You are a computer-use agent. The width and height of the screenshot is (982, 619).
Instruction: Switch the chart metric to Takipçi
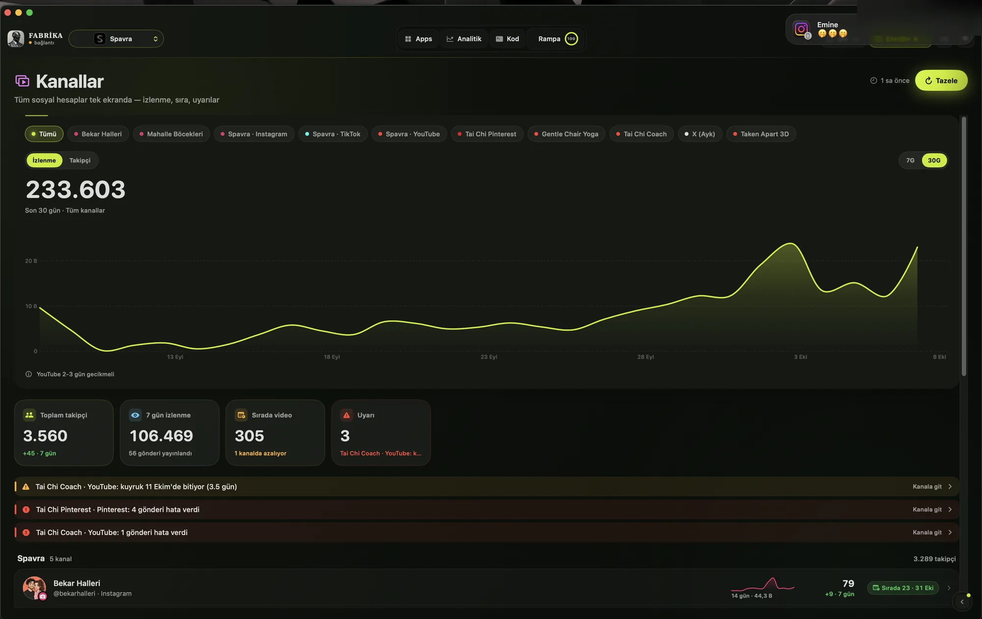(80, 161)
